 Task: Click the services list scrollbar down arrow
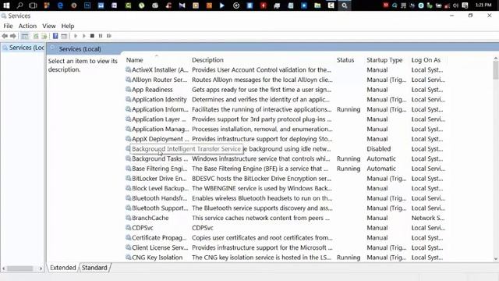496,259
